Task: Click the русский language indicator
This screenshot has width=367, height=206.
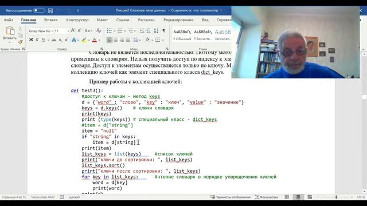Action: pyautogui.click(x=74, y=197)
